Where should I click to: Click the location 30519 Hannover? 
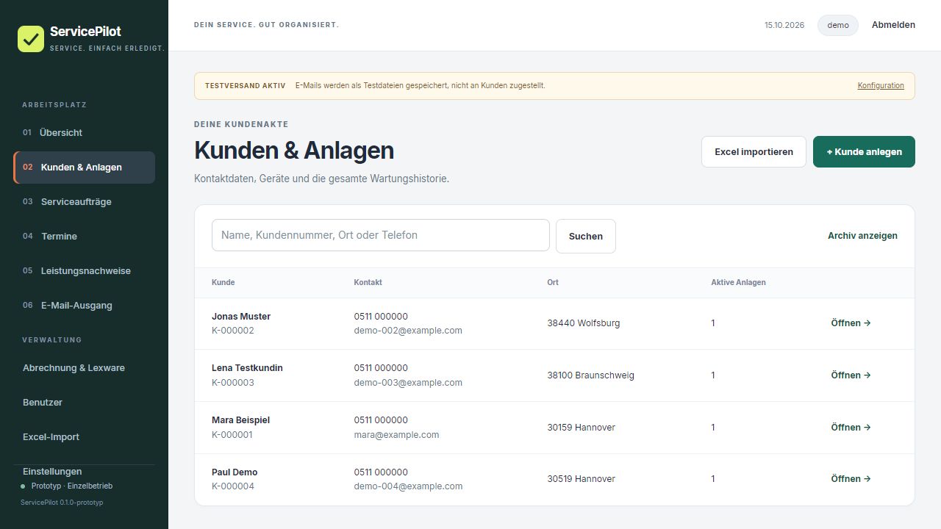[x=581, y=479]
